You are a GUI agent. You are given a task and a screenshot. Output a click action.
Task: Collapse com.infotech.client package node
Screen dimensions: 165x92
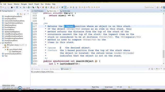click(5, 49)
